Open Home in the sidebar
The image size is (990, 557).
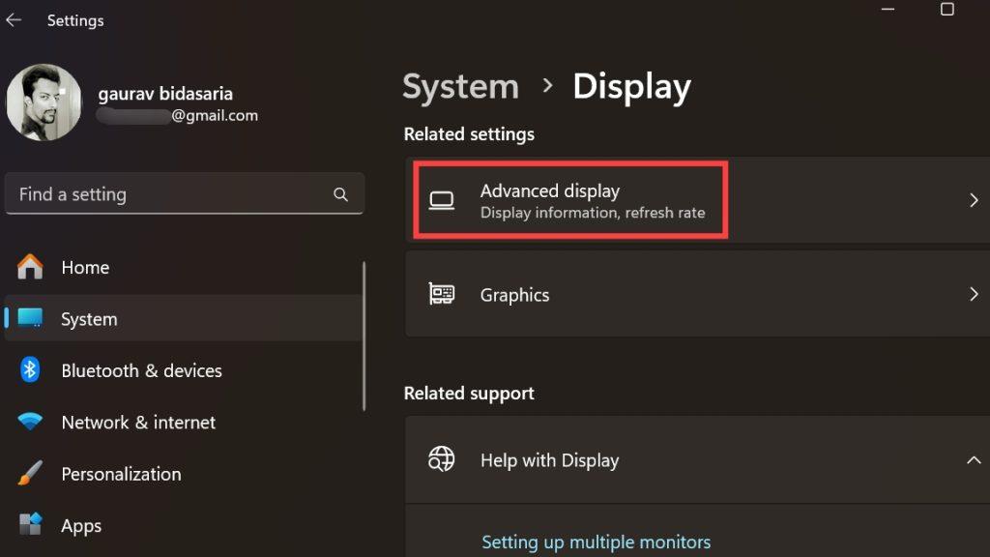183,267
